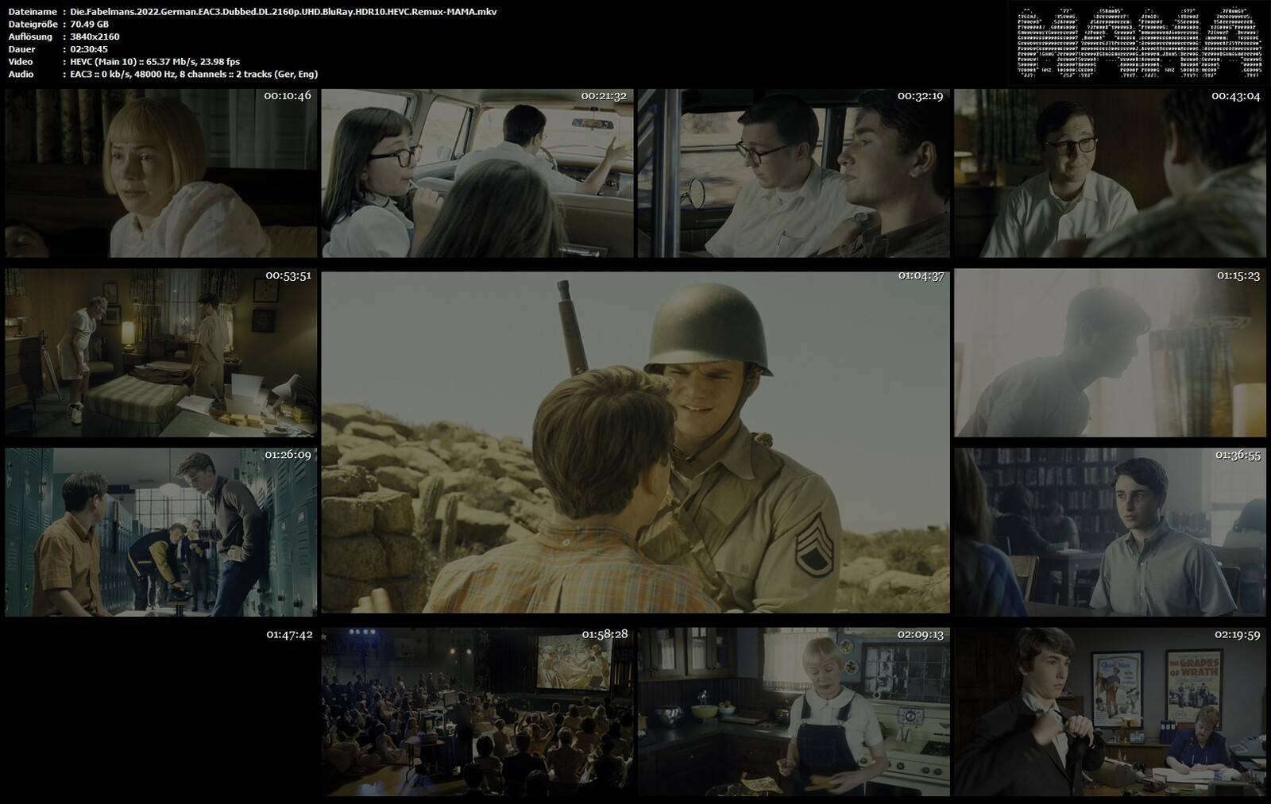Click the 01:36:55 timestamp text
1271x804 pixels.
coord(1238,455)
